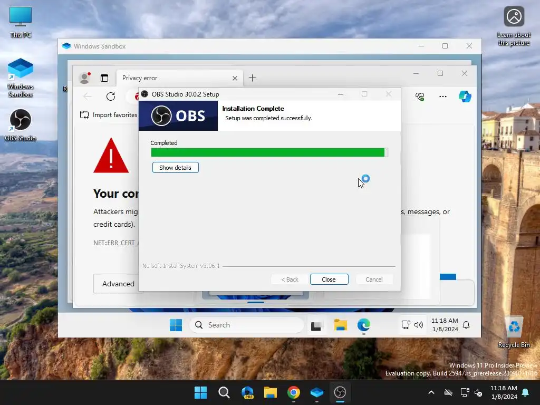Open This PC desktop icon
The height and width of the screenshot is (405, 540).
click(x=21, y=22)
